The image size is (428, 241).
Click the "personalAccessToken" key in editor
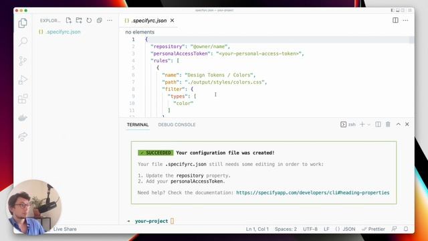[x=181, y=54]
